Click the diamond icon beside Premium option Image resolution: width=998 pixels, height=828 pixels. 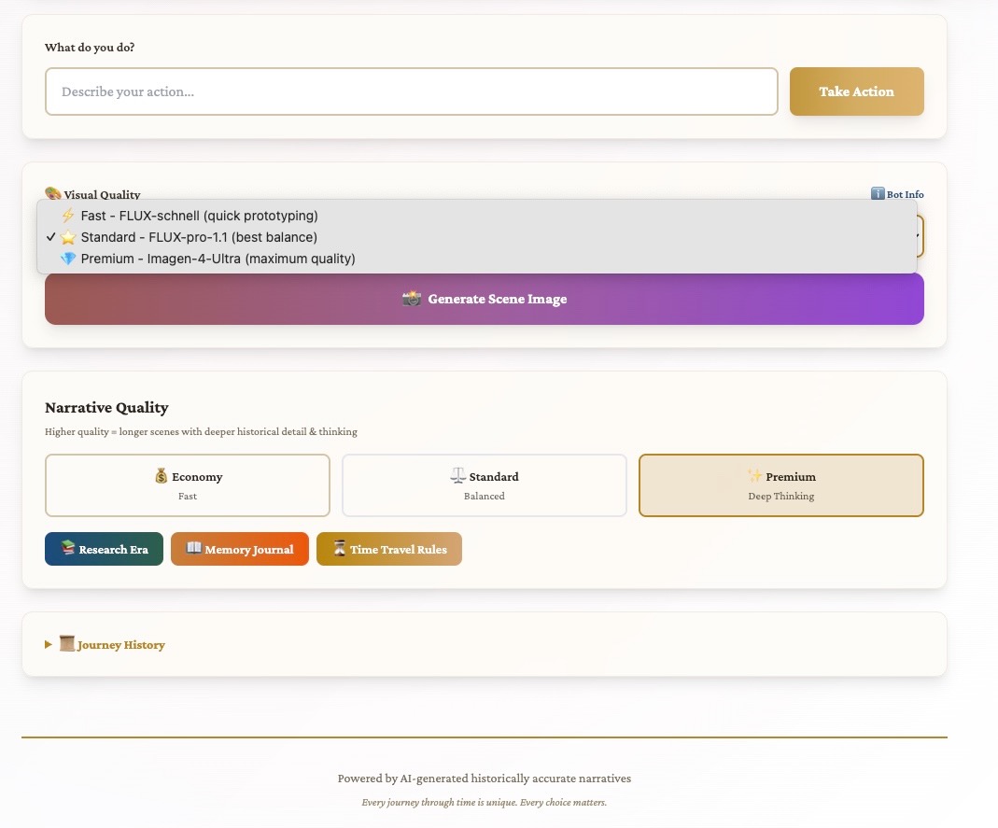pos(66,259)
